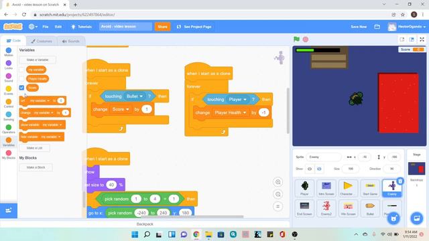Zoom in on the code workspace

pos(278,182)
